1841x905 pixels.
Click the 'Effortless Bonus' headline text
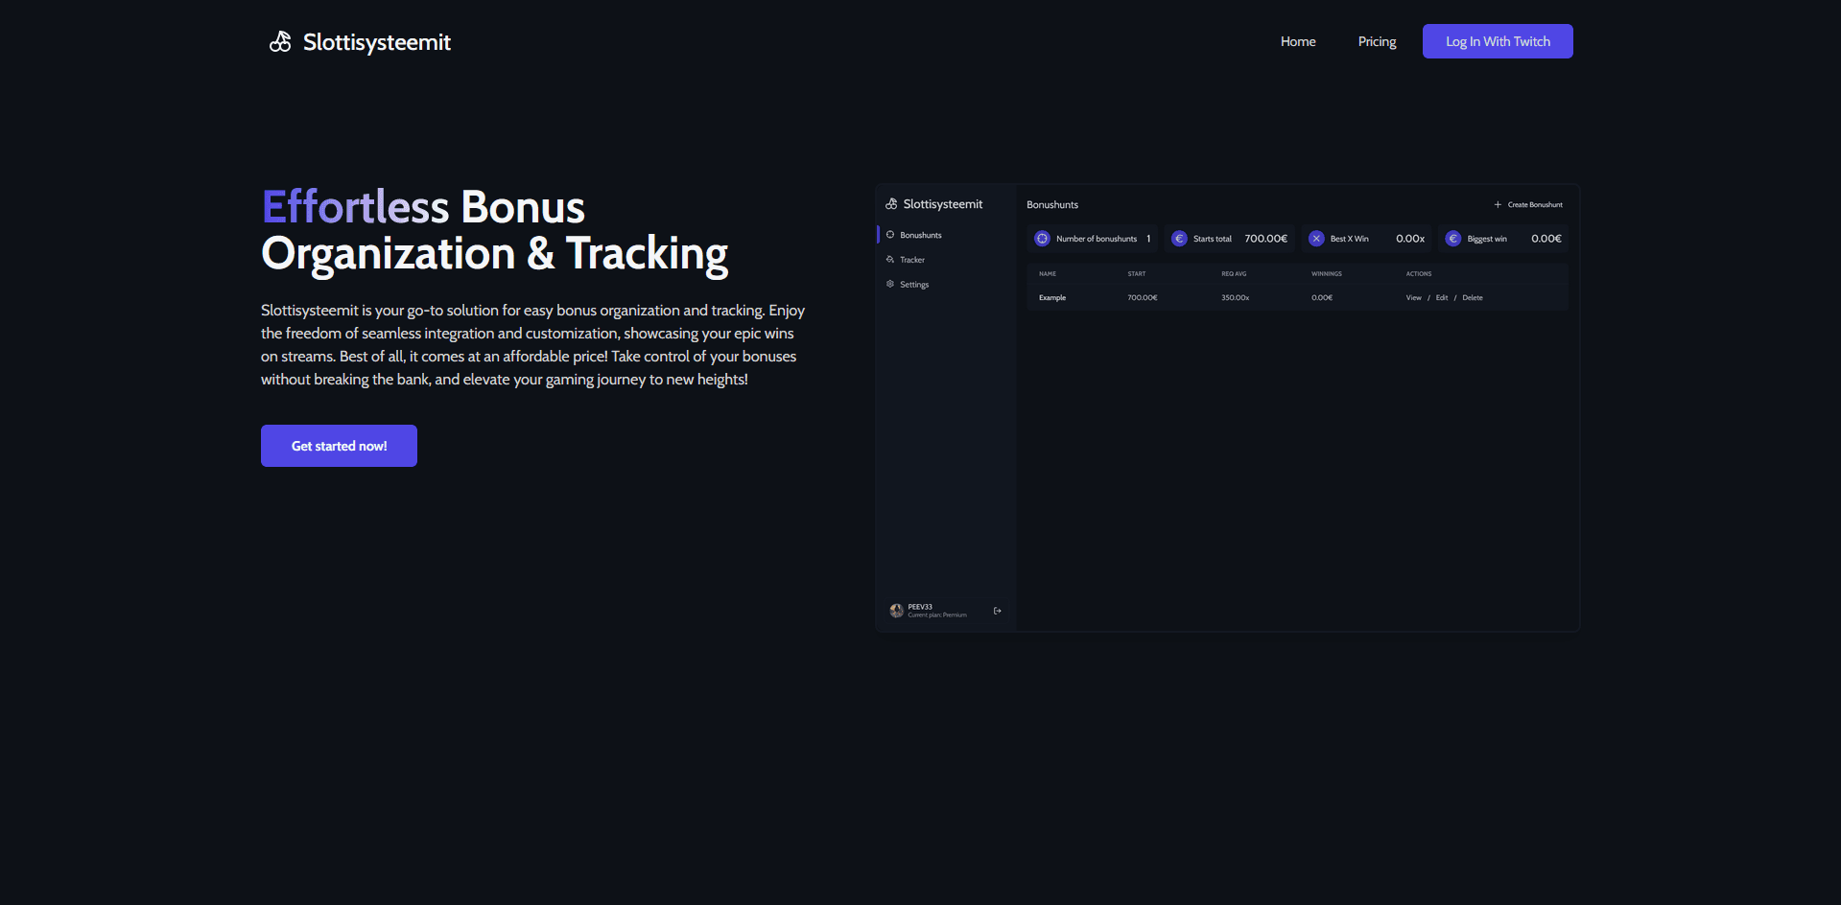pyautogui.click(x=423, y=207)
